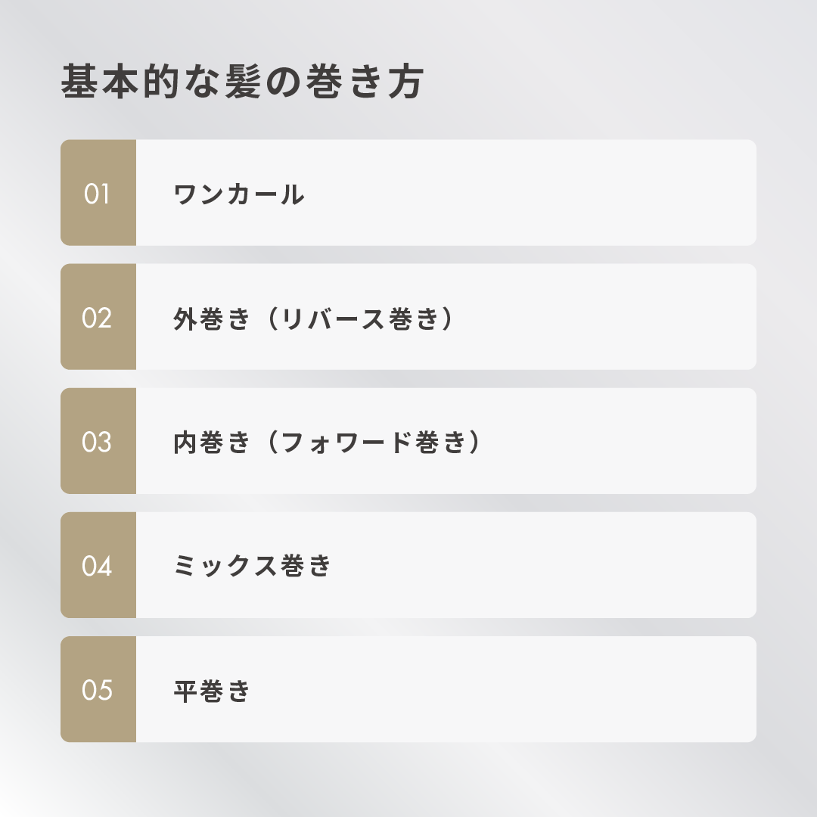Screen dimensions: 817x817
Task: Open the "平巻き" list item text
Action: (212, 691)
